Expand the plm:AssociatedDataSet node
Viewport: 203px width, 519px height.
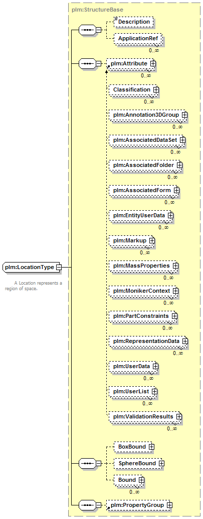(x=182, y=140)
